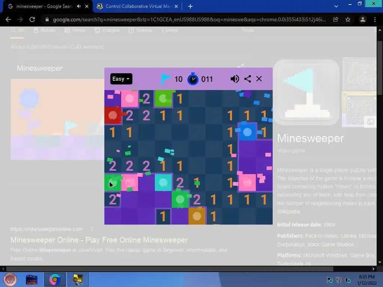Open the Minesweeper flag knowledge panel image
The height and width of the screenshot is (287, 383).
(x=306, y=92)
